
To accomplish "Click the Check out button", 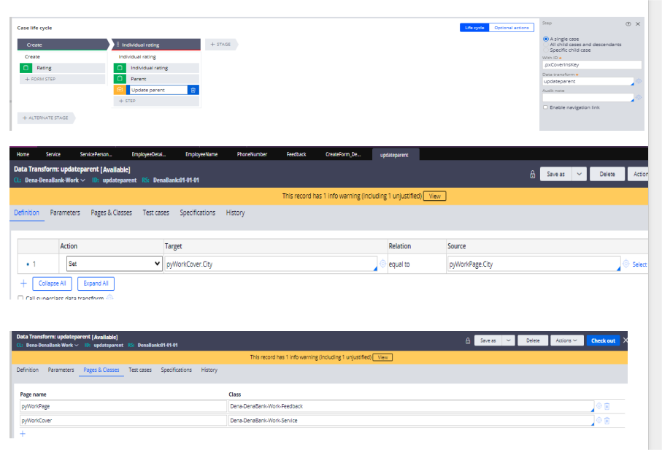I will tap(604, 340).
